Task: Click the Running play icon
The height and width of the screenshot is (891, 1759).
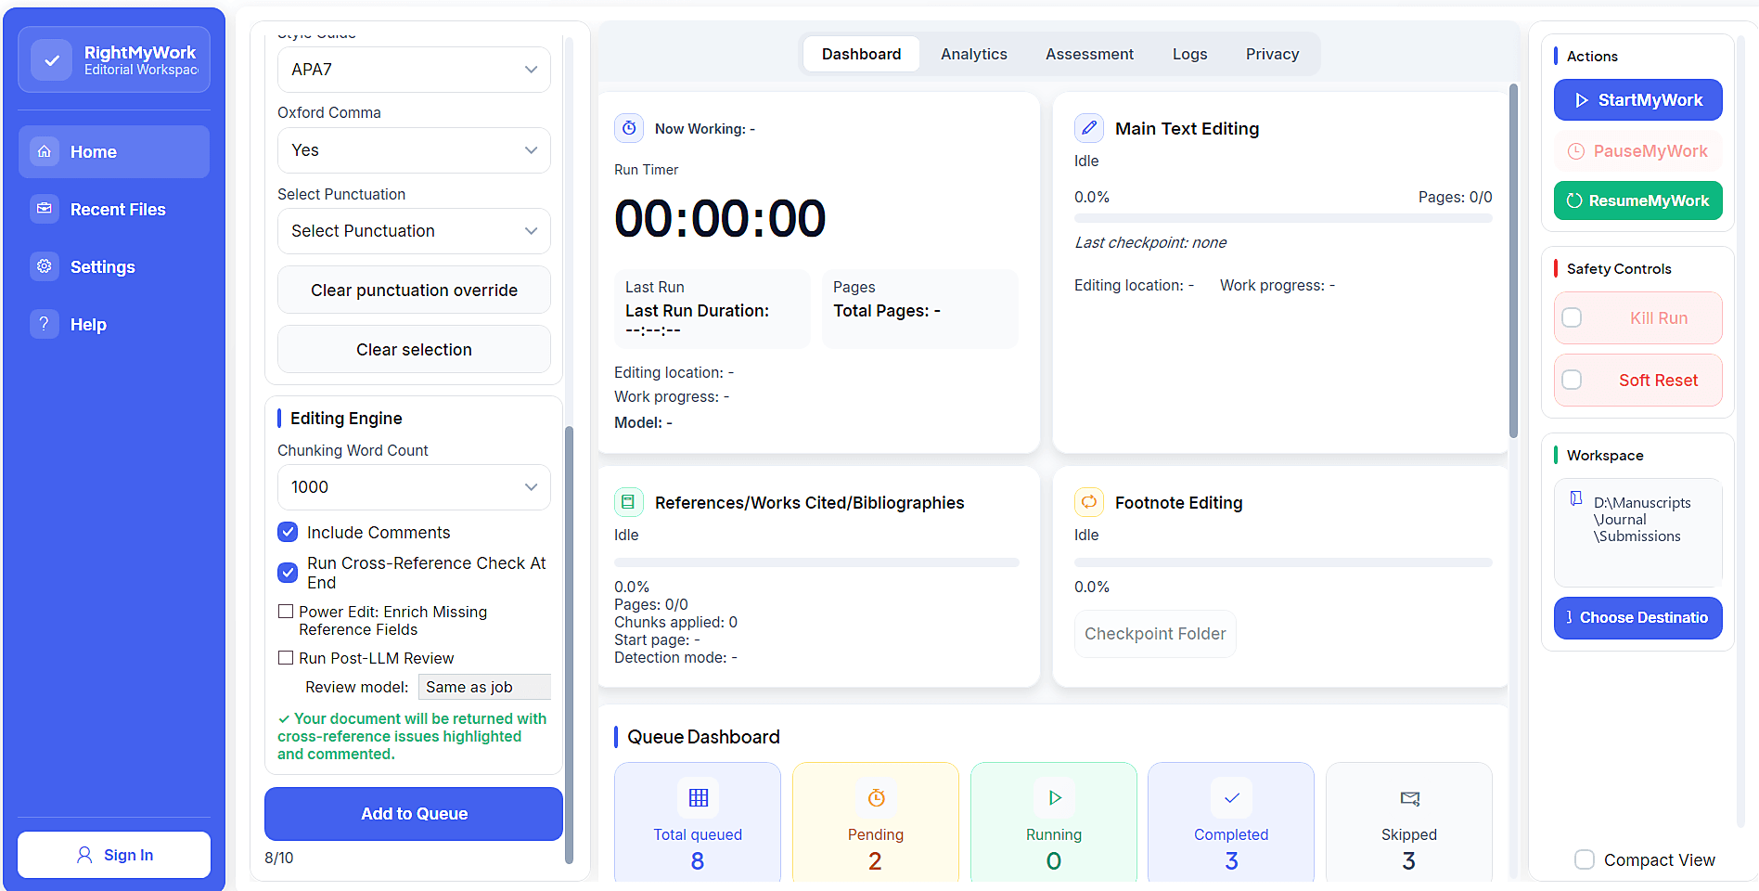Action: point(1054,798)
